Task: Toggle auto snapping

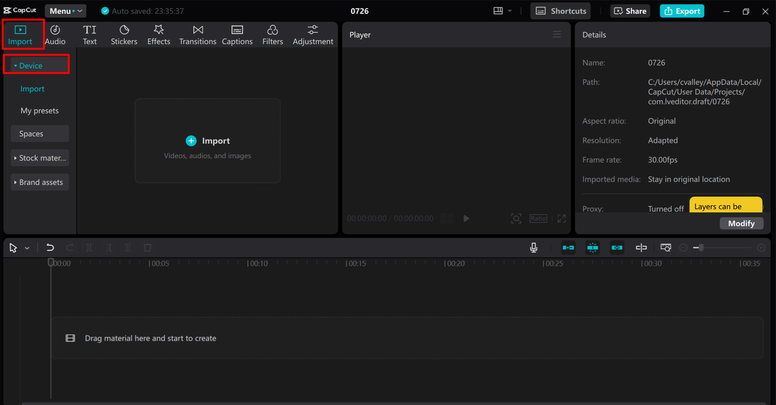Action: click(x=593, y=248)
